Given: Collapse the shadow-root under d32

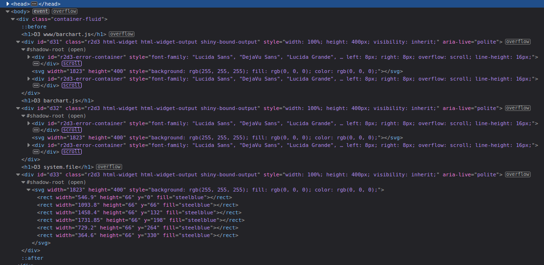Looking at the screenshot, I should (23, 116).
